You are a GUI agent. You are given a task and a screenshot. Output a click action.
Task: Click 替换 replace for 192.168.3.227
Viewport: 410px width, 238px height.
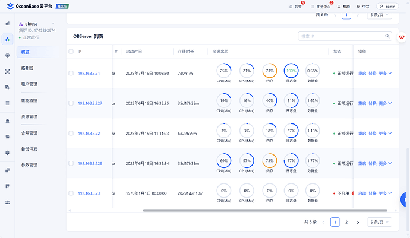click(373, 103)
